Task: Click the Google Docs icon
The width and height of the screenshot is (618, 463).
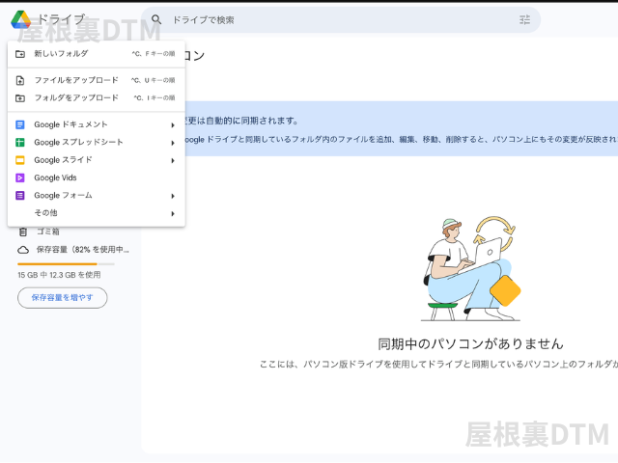Action: [20, 124]
